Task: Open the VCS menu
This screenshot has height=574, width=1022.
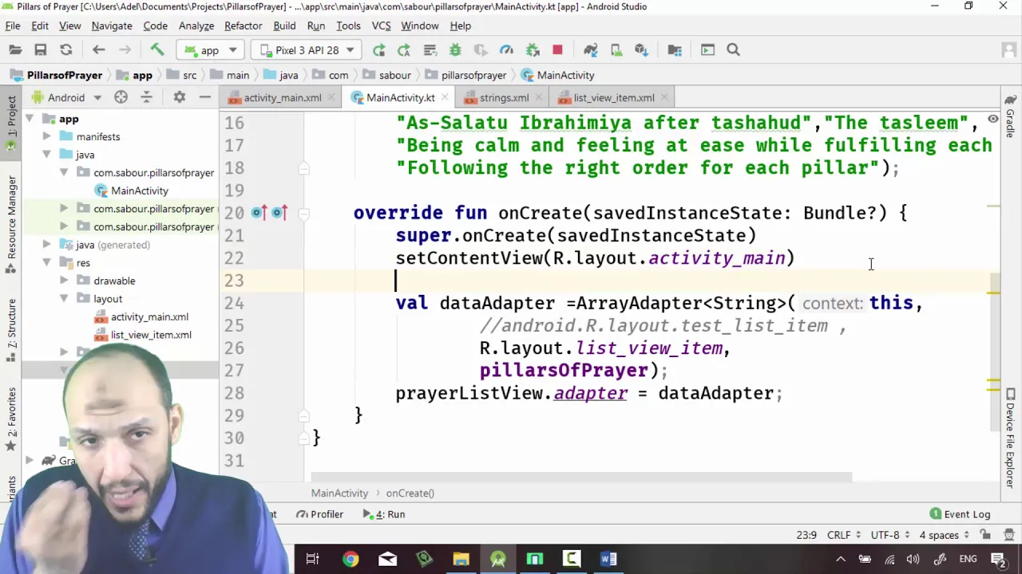Action: point(381,26)
